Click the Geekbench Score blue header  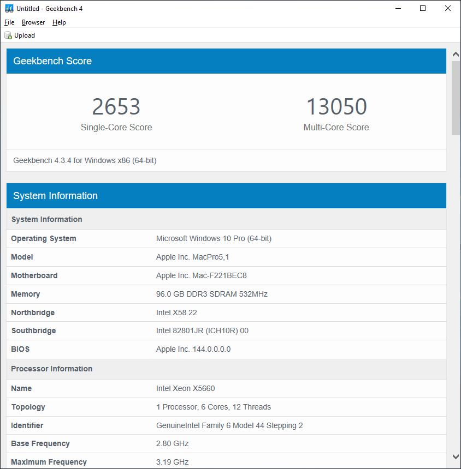[226, 61]
